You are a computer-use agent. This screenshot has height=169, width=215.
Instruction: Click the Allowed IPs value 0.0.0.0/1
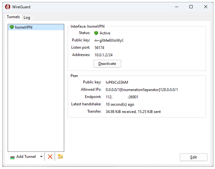point(142,90)
